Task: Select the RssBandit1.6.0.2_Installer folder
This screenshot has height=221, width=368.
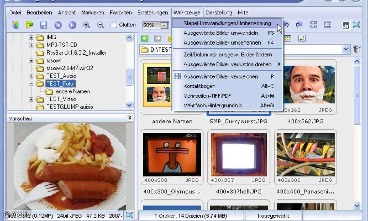Action: (x=76, y=53)
